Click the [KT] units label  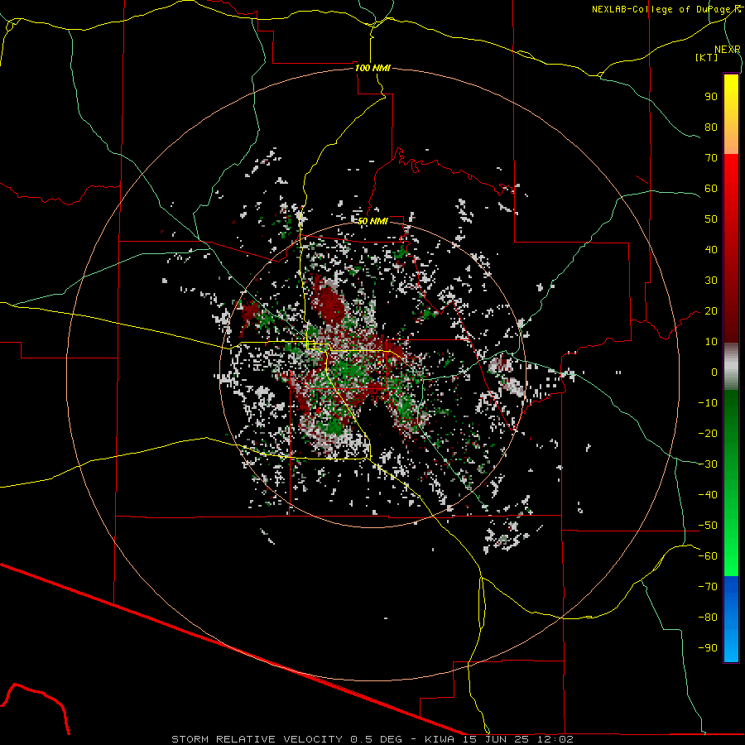pyautogui.click(x=707, y=57)
